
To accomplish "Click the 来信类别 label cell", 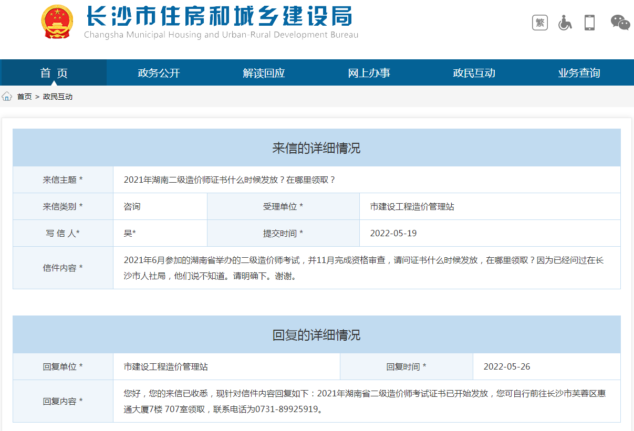I will pyautogui.click(x=63, y=206).
